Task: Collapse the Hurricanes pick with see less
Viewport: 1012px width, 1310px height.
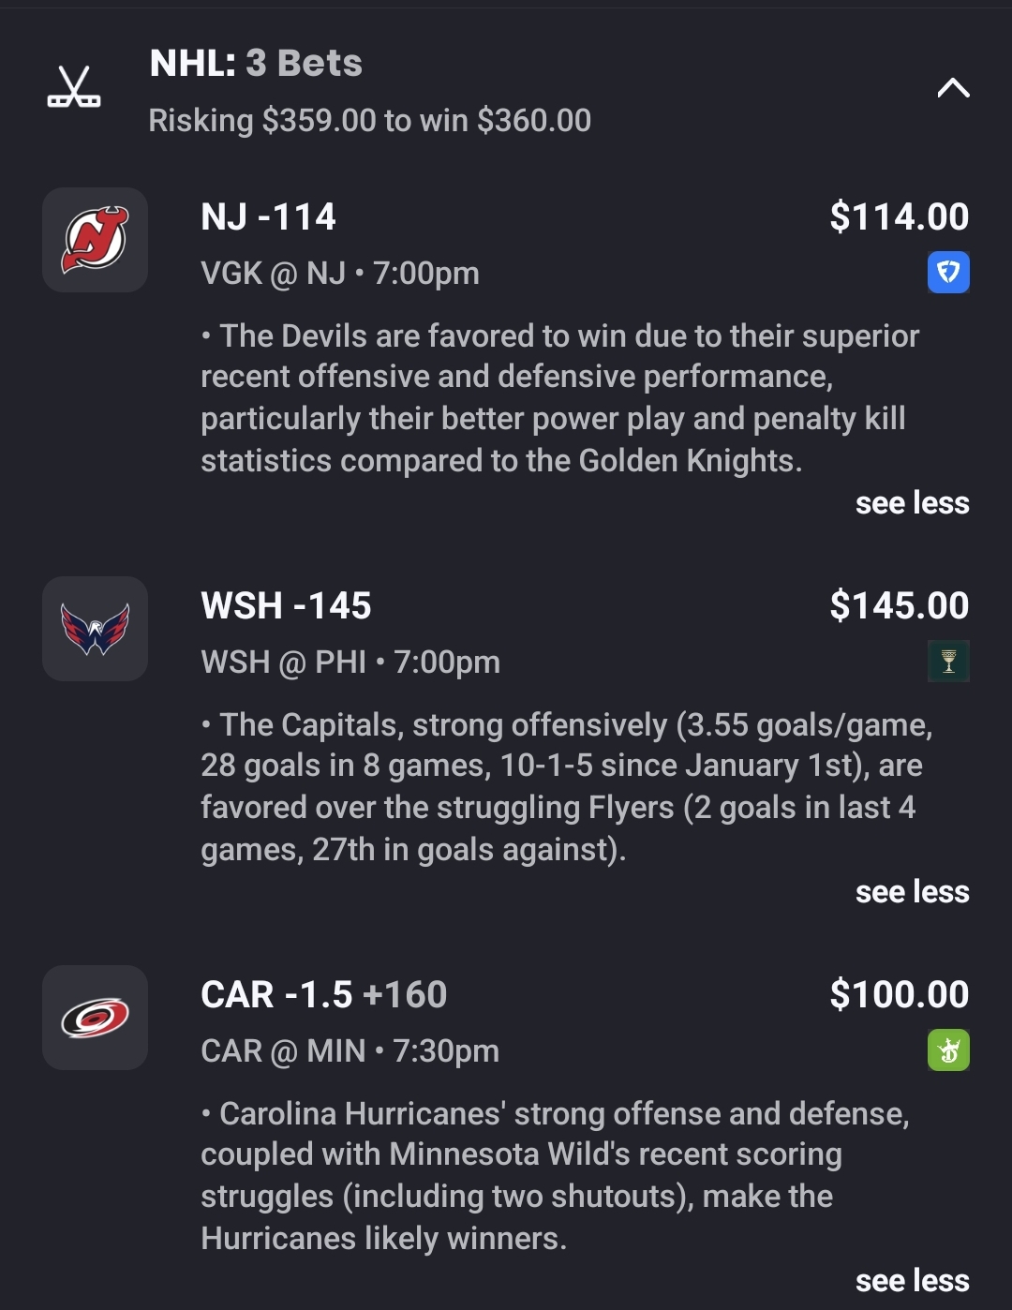Action: point(912,1281)
